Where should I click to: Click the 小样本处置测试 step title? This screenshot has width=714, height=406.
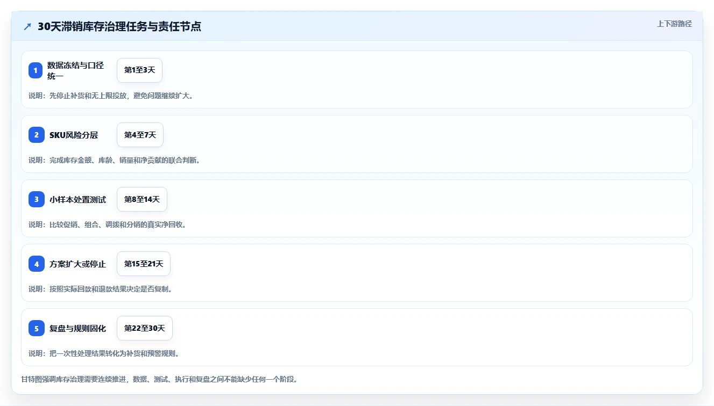(x=77, y=199)
